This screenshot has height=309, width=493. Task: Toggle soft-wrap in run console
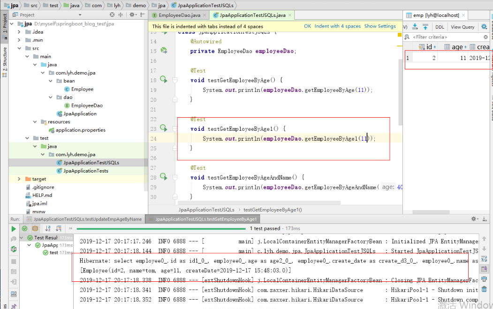(484, 259)
